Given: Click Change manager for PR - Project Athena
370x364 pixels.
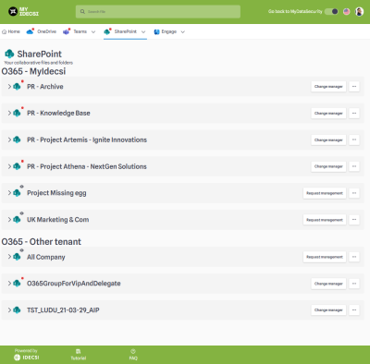Looking at the screenshot, I should 328,166.
